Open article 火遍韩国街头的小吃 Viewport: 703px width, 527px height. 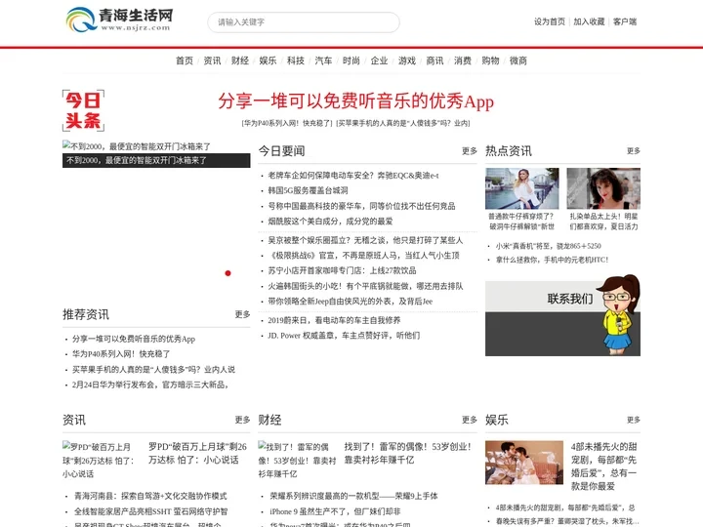(x=365, y=286)
